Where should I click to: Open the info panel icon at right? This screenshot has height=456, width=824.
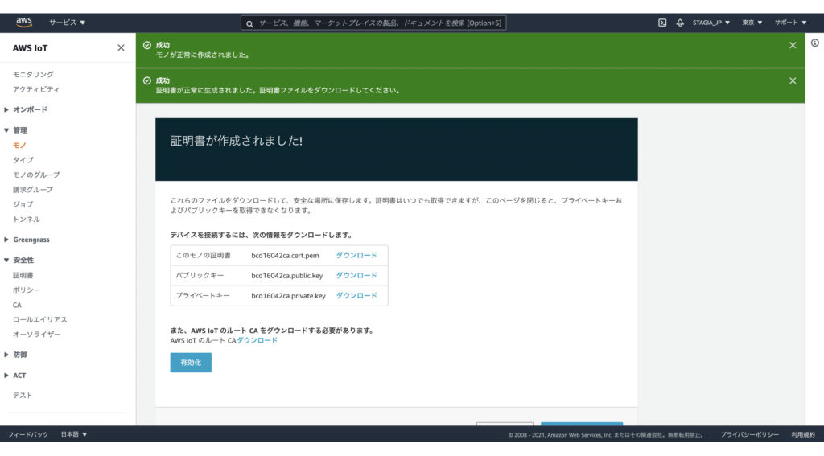[x=814, y=43]
